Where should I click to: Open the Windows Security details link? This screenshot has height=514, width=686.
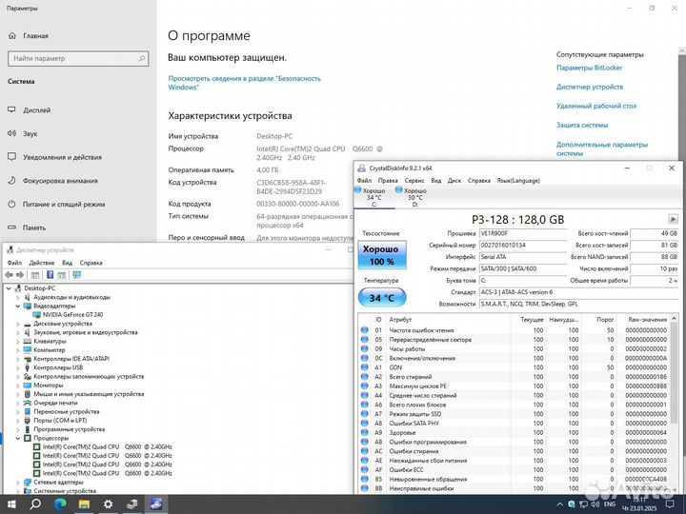[244, 83]
